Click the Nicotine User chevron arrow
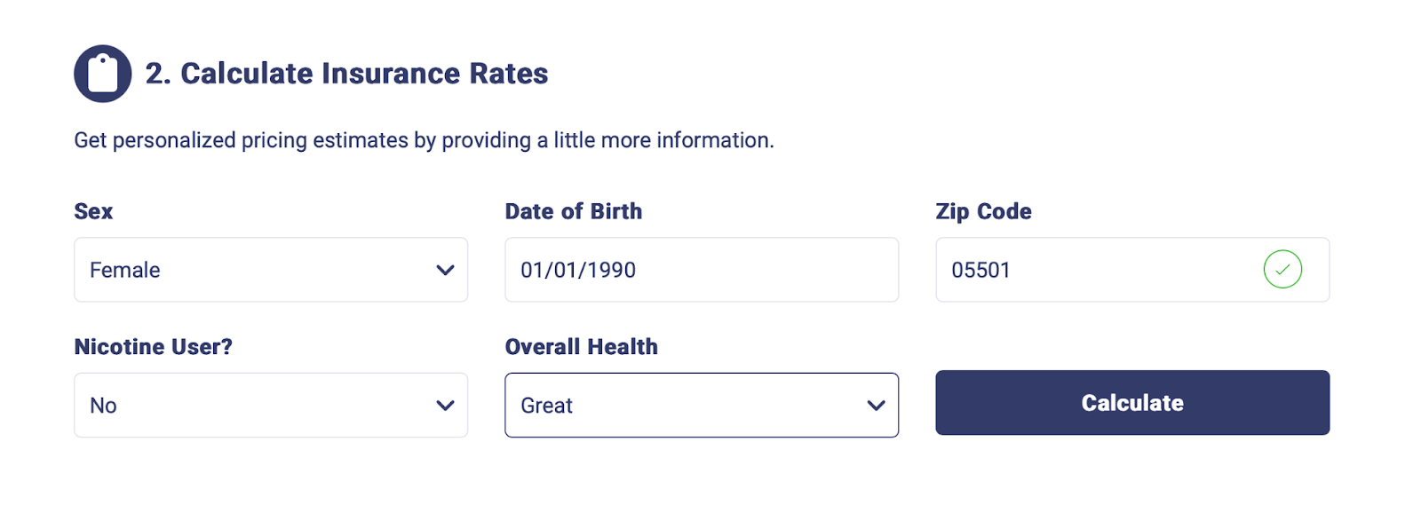1421x513 pixels. [445, 406]
